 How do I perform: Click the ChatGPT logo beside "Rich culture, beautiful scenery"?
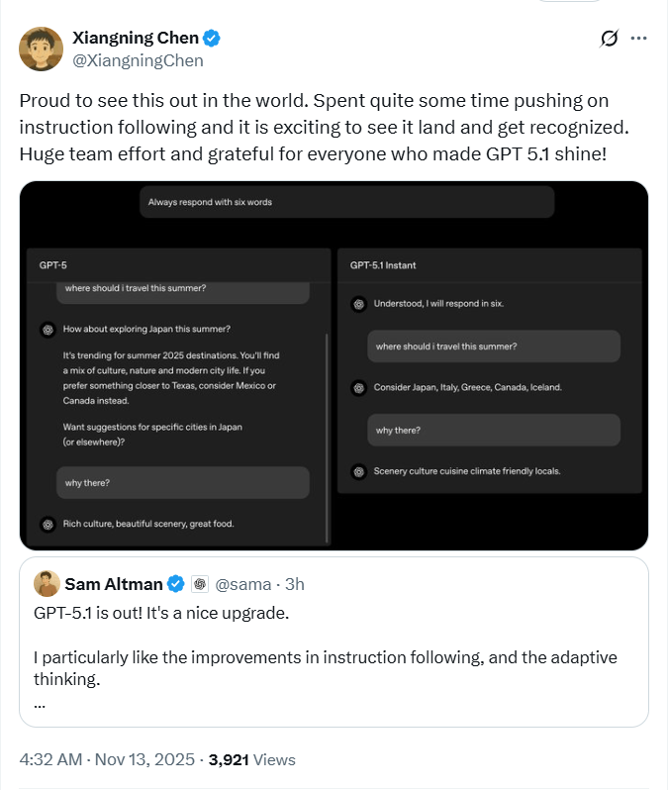click(x=47, y=523)
